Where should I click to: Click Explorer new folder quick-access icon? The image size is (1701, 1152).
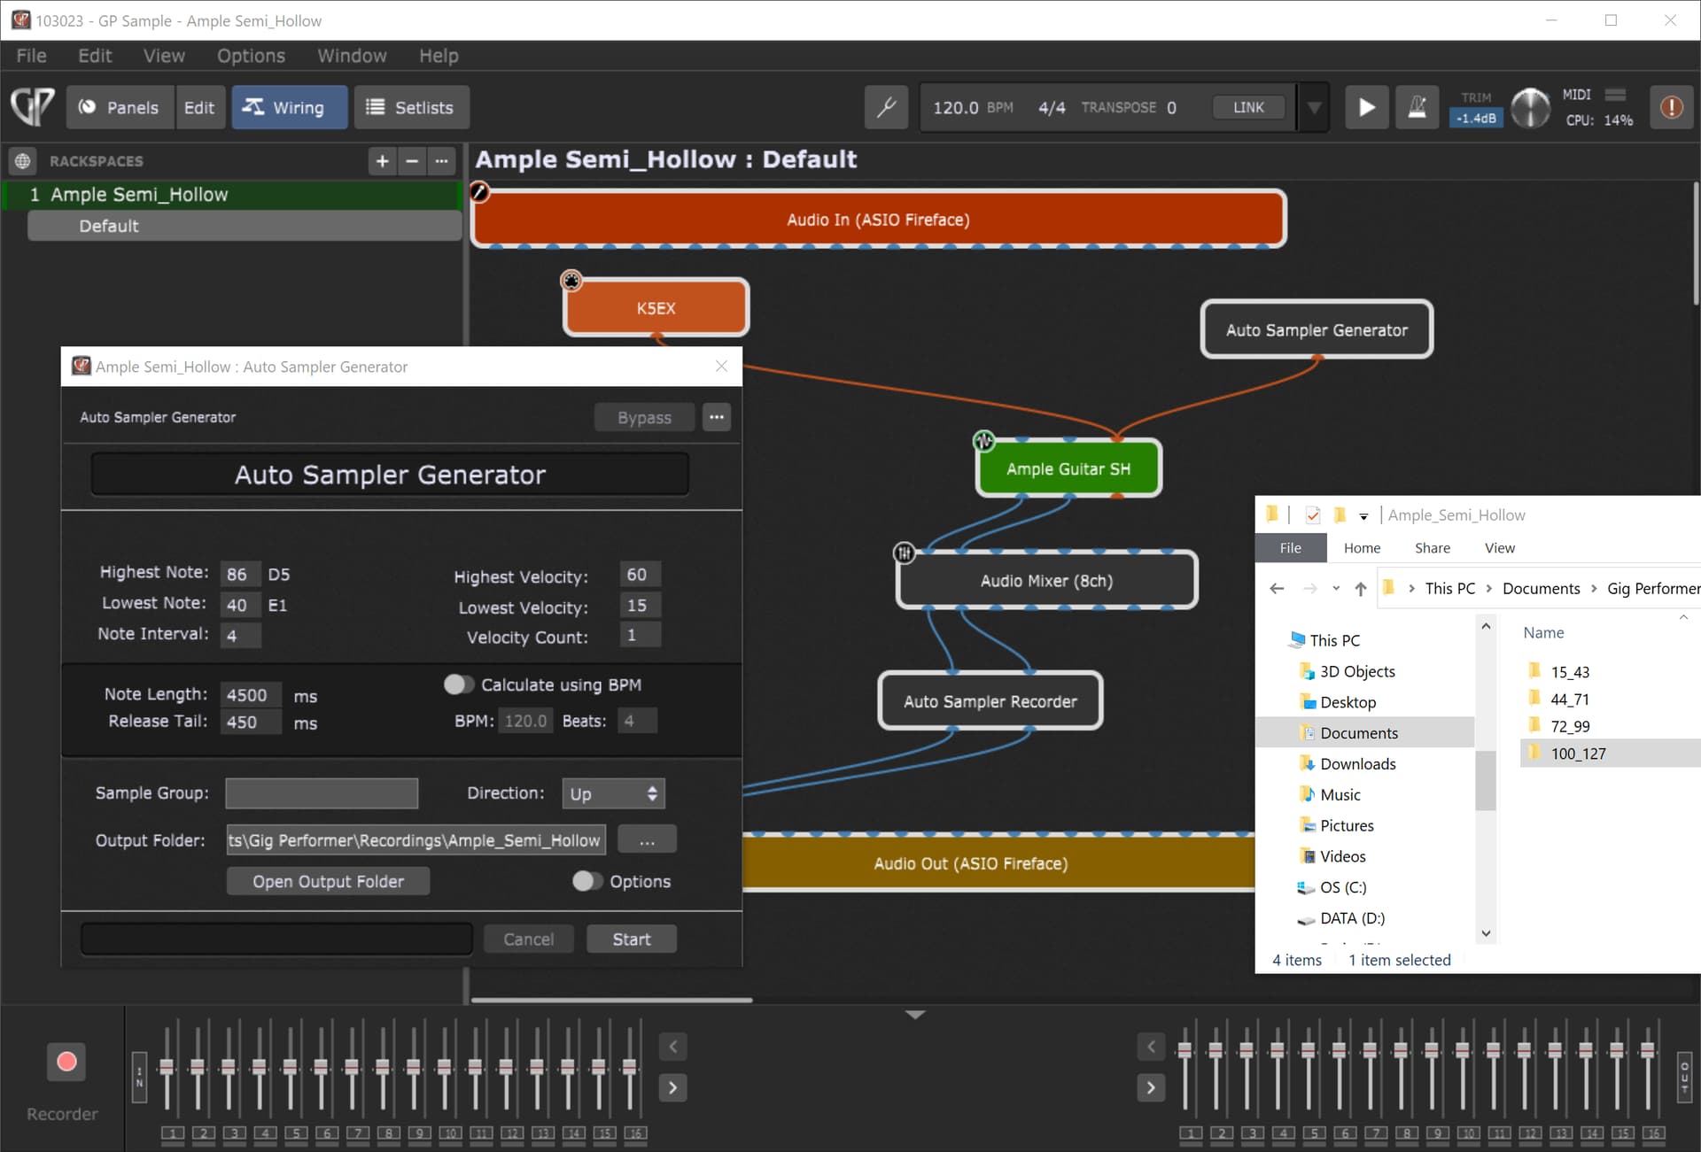click(1340, 515)
